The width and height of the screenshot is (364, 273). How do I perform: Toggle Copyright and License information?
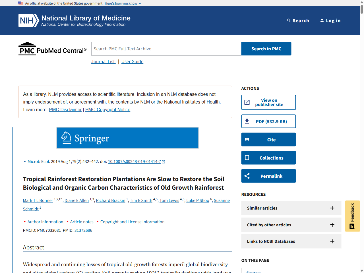[x=132, y=222]
